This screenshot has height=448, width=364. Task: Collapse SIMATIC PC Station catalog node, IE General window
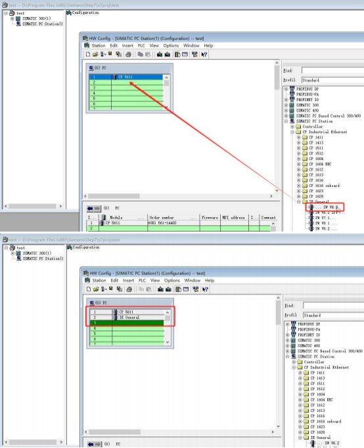(288, 357)
